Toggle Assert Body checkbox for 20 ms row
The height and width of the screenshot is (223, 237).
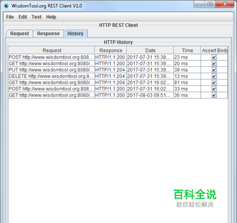[214, 64]
